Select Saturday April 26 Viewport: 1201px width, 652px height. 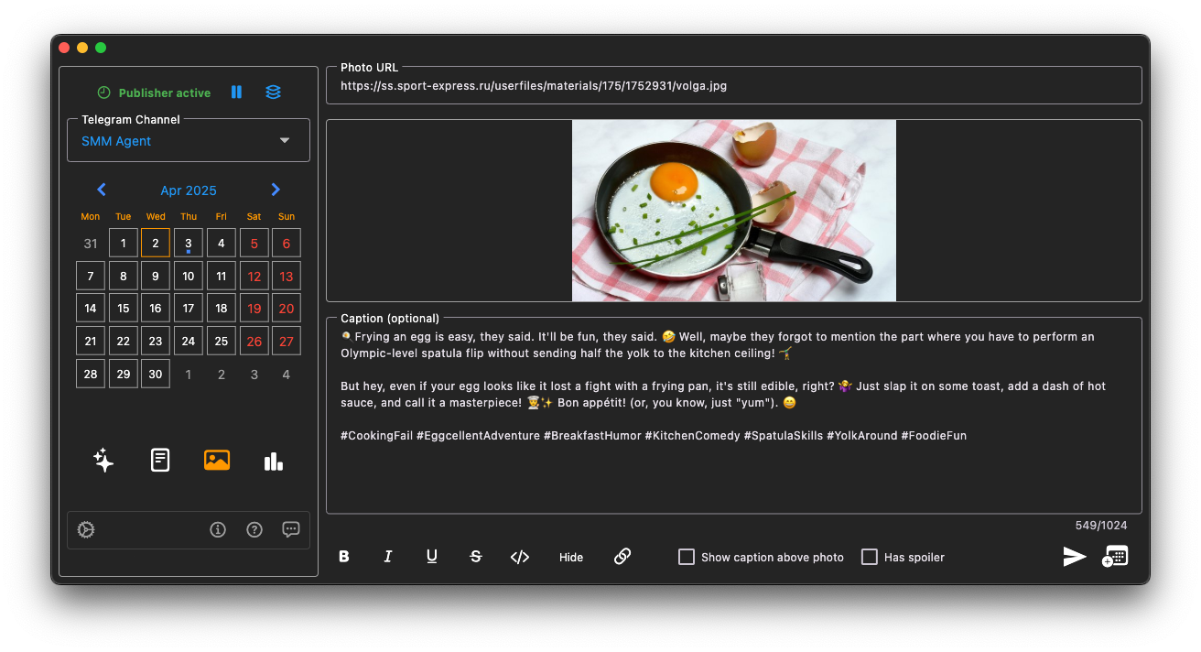pyautogui.click(x=254, y=342)
